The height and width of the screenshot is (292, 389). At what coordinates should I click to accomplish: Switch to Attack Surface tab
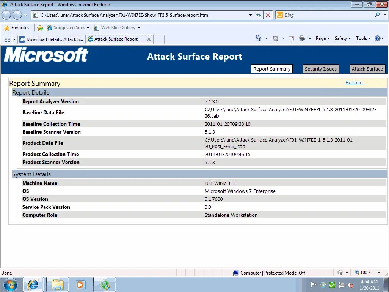pos(367,69)
